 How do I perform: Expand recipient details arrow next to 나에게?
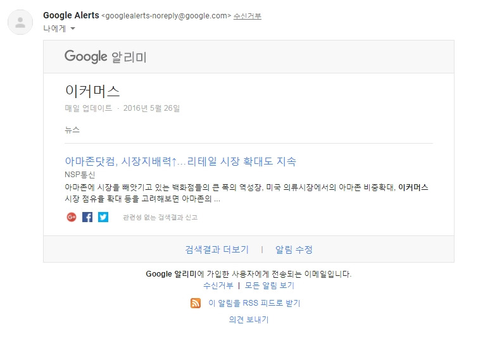coord(73,28)
